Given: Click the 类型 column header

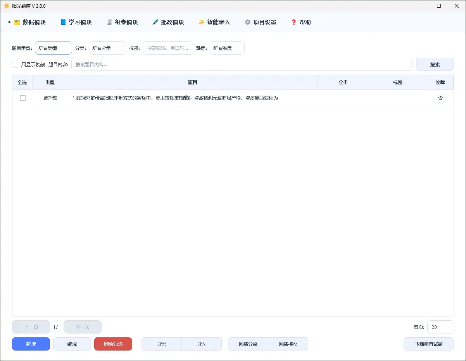Looking at the screenshot, I should click(x=50, y=83).
